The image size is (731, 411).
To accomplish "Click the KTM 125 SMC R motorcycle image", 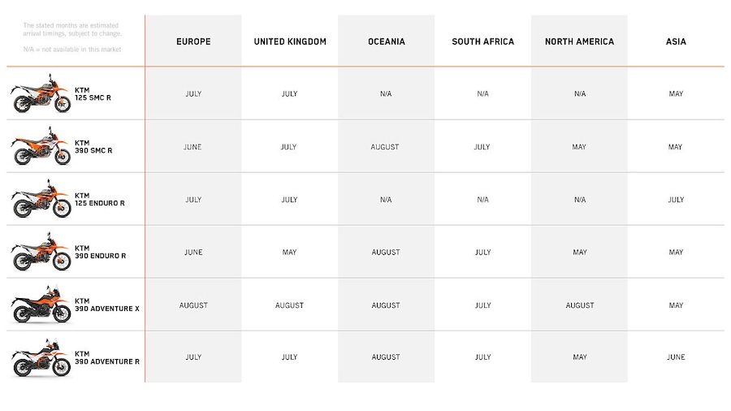I will (x=41, y=93).
